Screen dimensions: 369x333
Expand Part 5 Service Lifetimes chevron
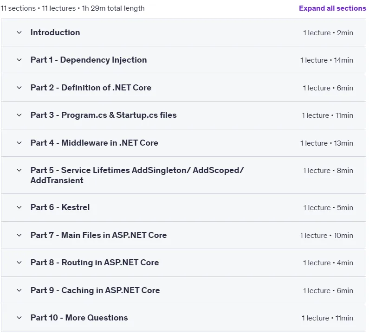[19, 170]
